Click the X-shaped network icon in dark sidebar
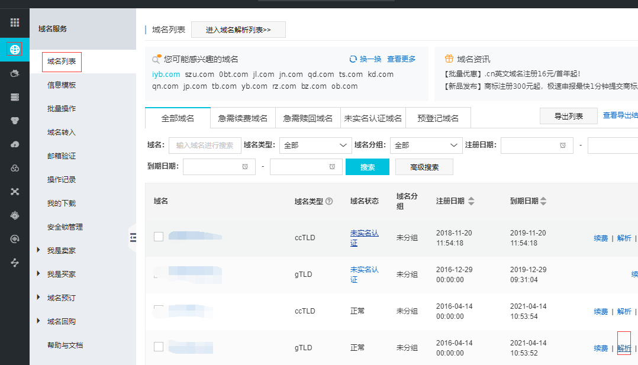The image size is (638, 365). [15, 192]
